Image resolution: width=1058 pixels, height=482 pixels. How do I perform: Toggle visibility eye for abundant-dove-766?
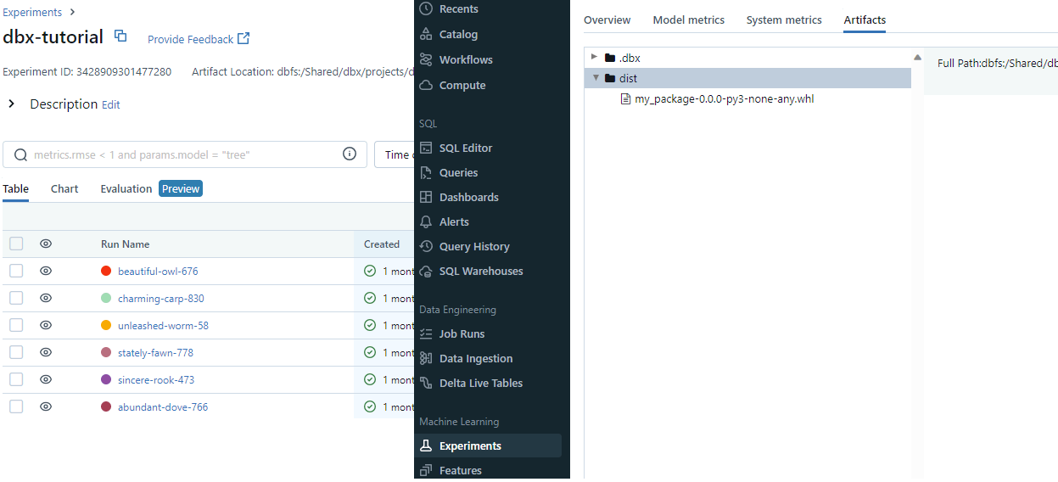click(x=46, y=406)
